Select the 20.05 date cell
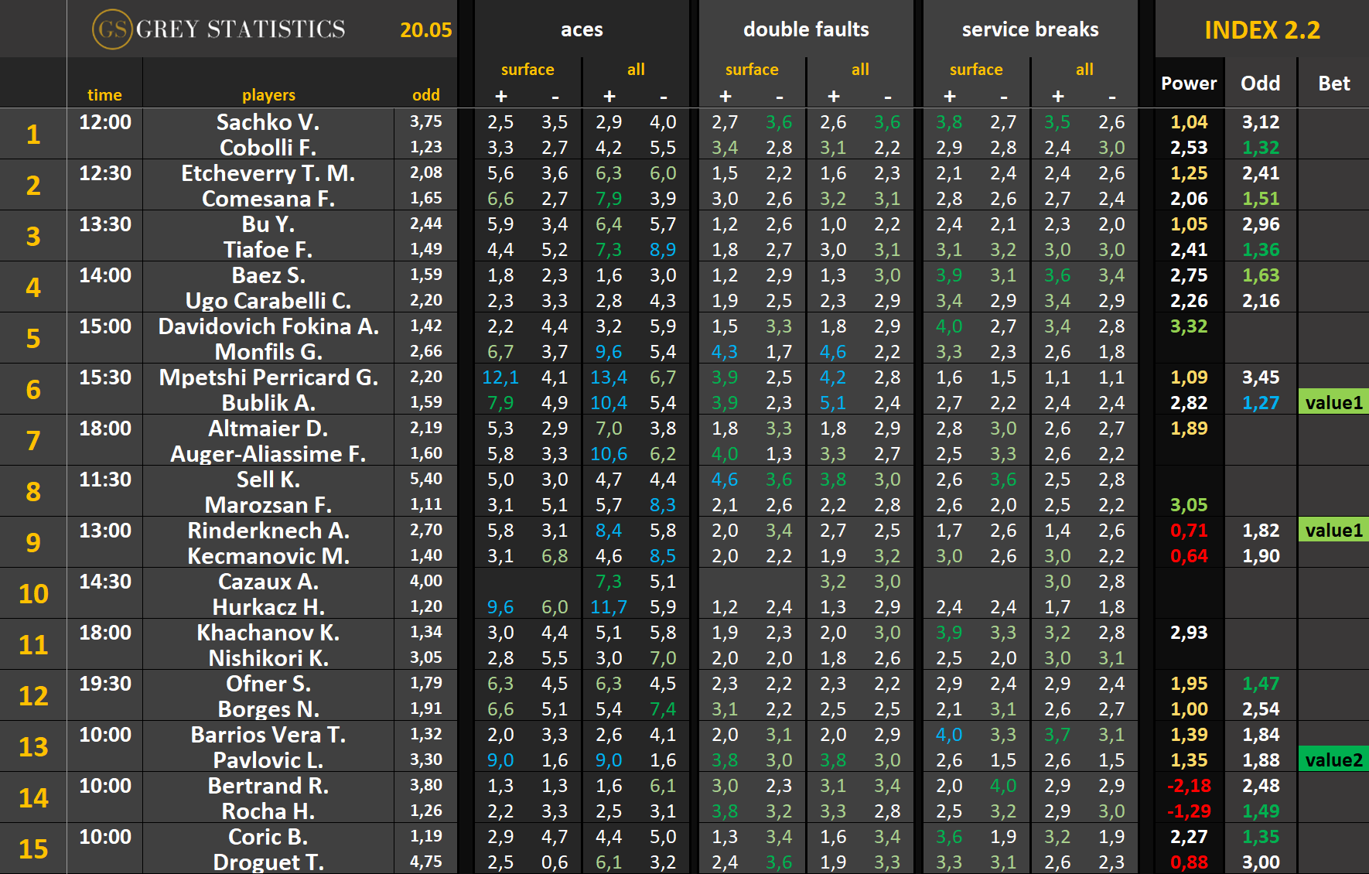 (425, 30)
